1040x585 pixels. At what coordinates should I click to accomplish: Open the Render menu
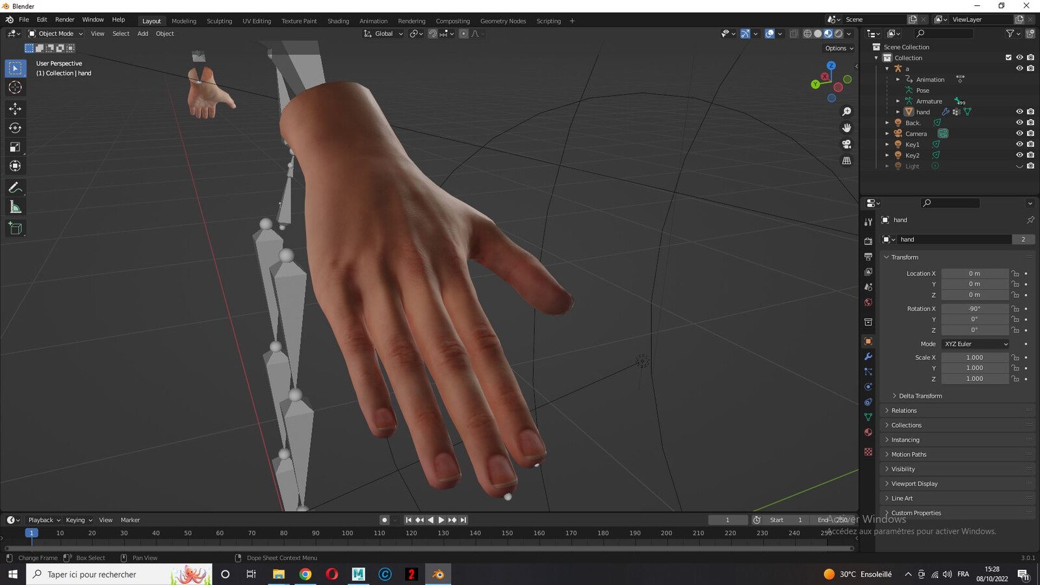pos(64,19)
